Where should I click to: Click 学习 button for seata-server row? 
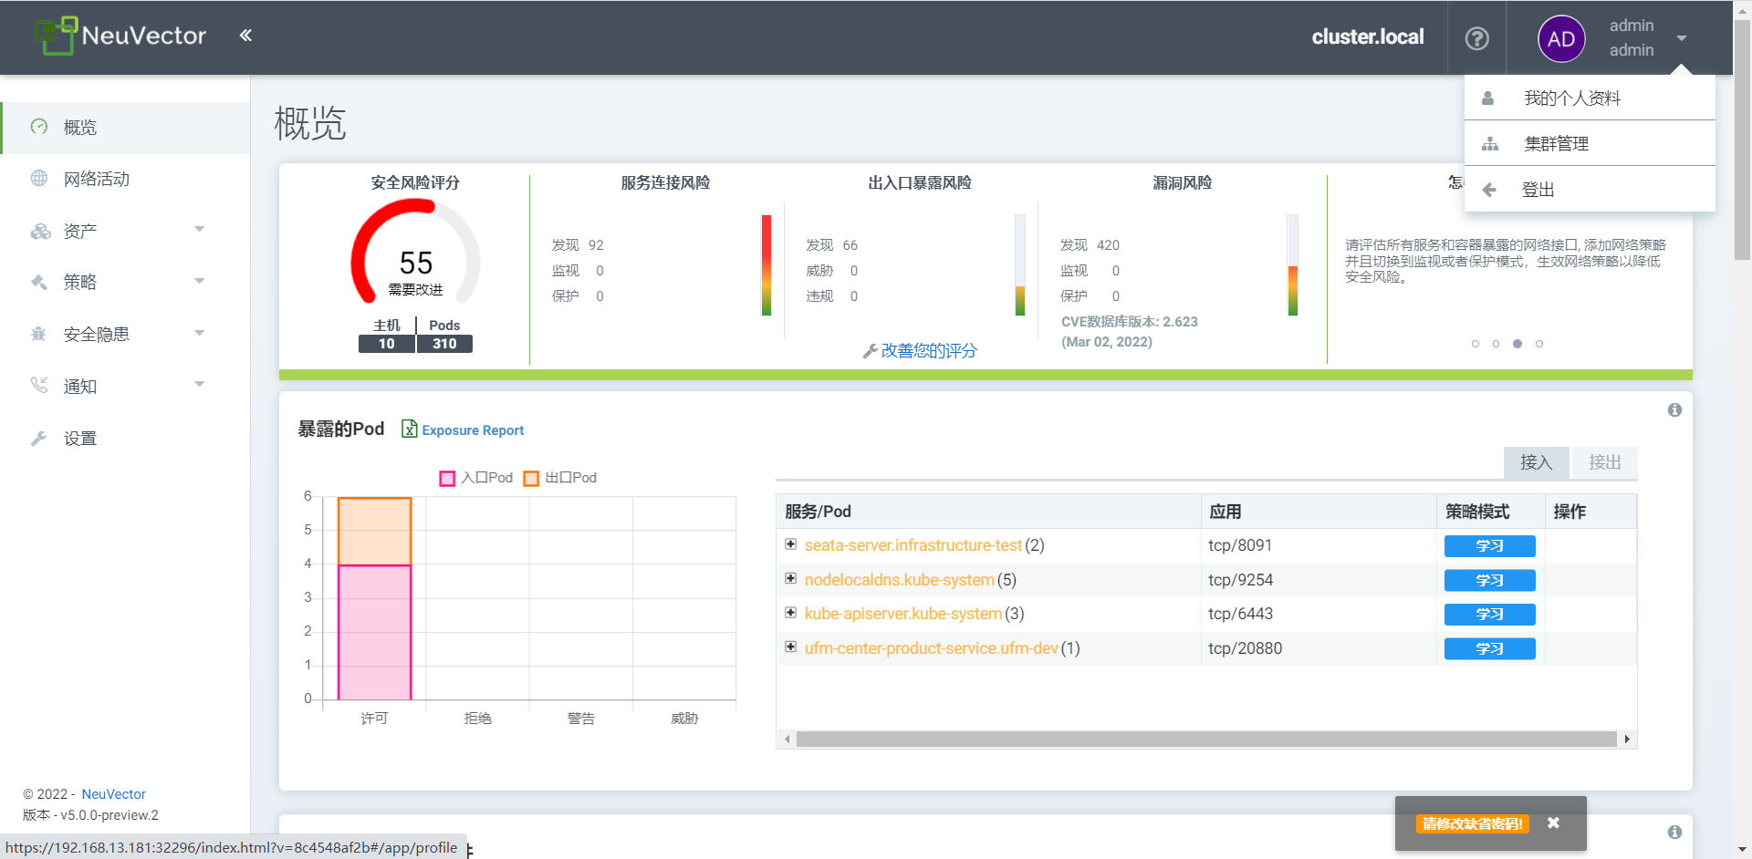point(1489,546)
